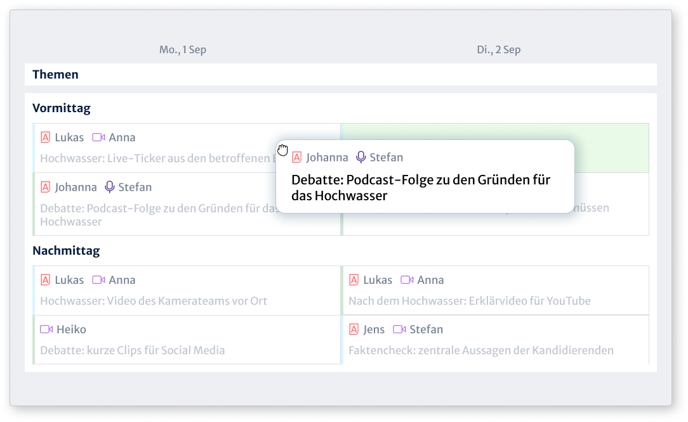Viewport: 688px width, 422px height.
Task: Click the name Lukas in the Erklärvideo card
Action: coord(378,279)
